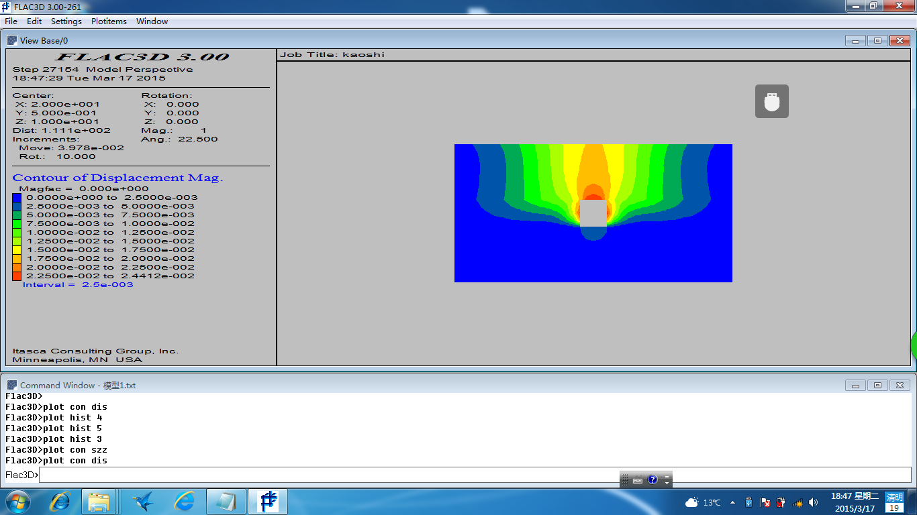Click the Command Window title icon
Viewport: 917px width, 515px height.
pyautogui.click(x=12, y=385)
